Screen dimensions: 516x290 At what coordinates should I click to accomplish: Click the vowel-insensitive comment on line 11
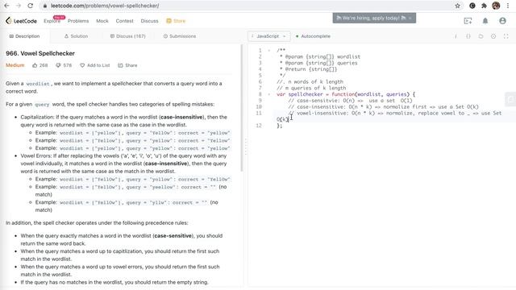pos(389,116)
